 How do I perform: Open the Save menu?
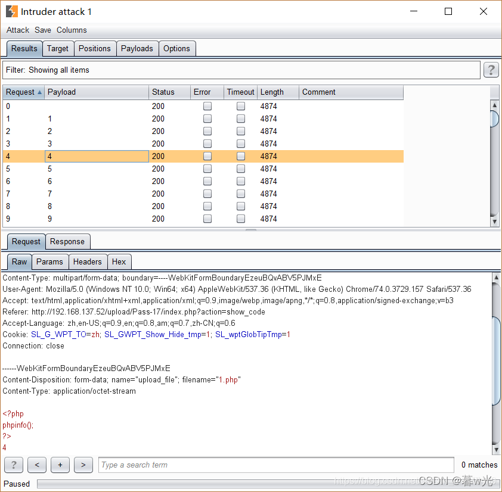point(43,30)
